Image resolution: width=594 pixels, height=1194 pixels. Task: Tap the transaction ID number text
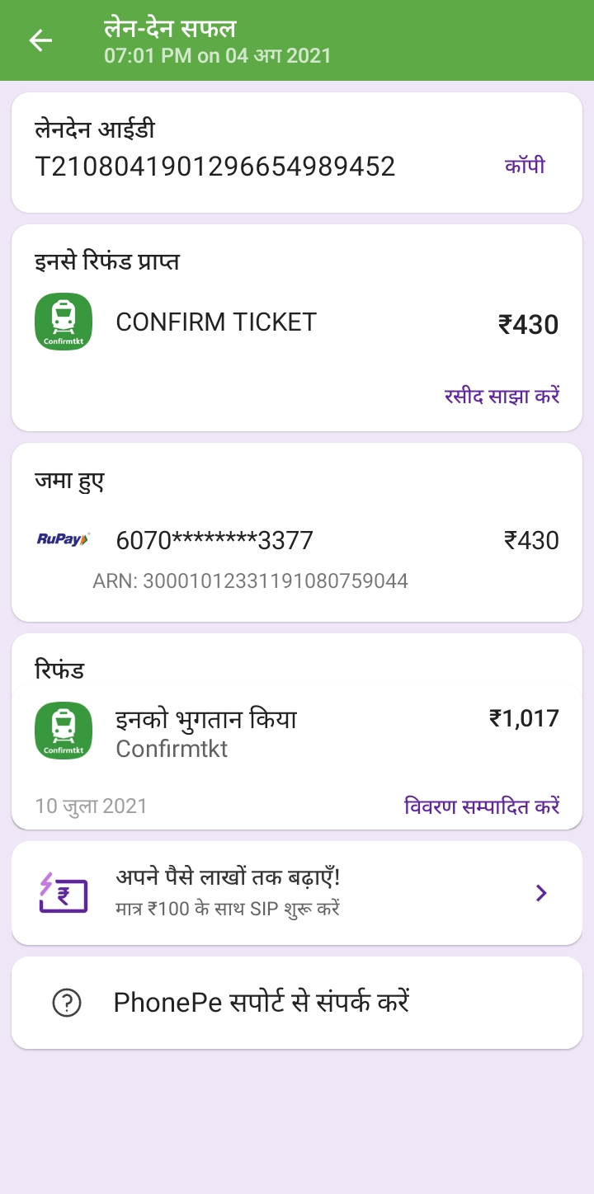tap(215, 167)
